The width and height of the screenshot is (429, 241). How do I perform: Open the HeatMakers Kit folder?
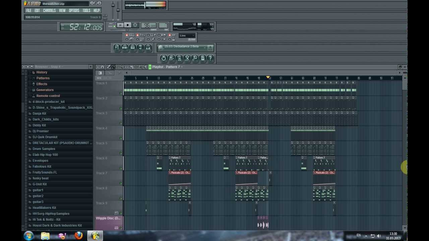[44, 208]
